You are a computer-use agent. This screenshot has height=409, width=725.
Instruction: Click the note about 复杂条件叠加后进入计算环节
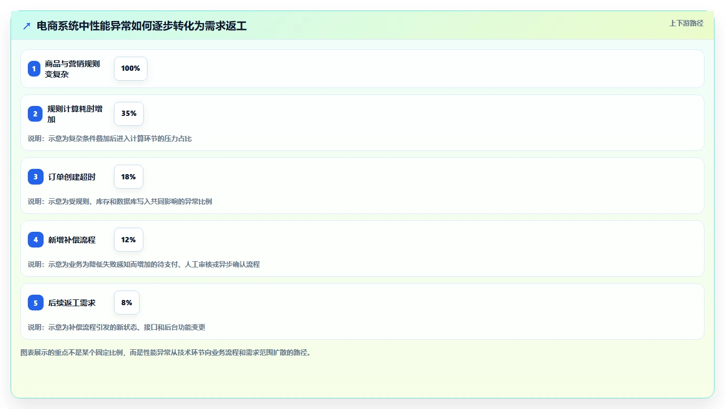coord(110,138)
